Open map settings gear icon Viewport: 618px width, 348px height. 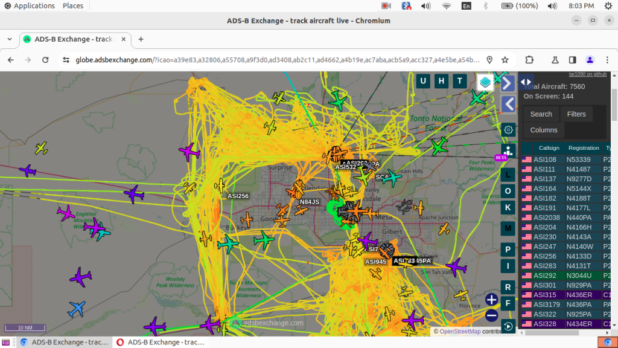click(x=508, y=130)
